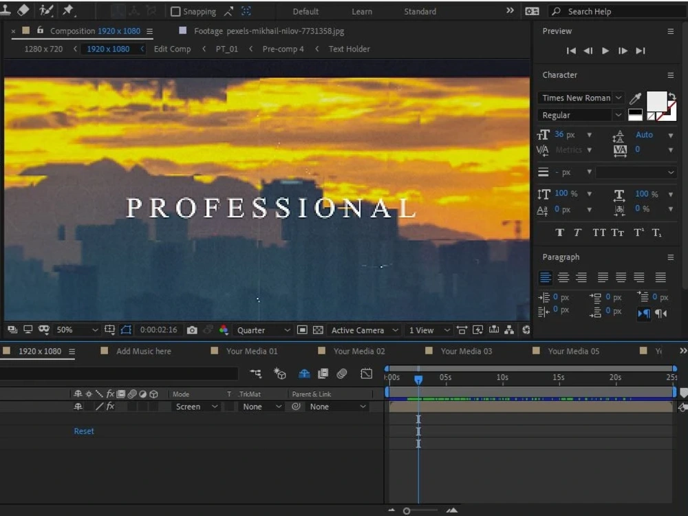Jump to last frame in Preview
Viewport: 688px width, 516px height.
click(641, 51)
